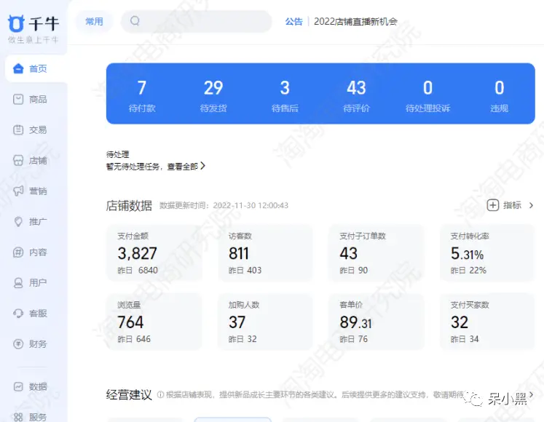Open the 指标 settings label
Image resolution: width=544 pixels, height=422 pixels.
pyautogui.click(x=512, y=205)
